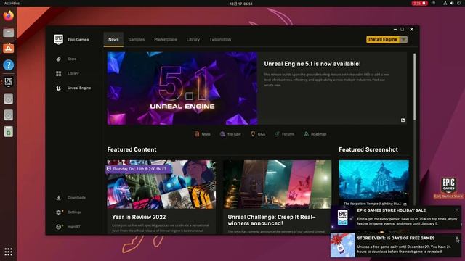Open the Forums quick link
465x261 pixels.
tap(284, 134)
